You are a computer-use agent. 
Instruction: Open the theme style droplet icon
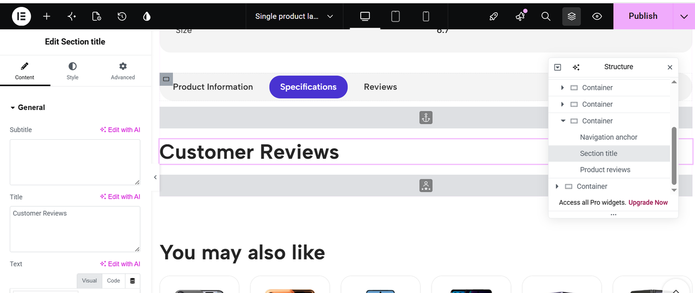coord(147,16)
